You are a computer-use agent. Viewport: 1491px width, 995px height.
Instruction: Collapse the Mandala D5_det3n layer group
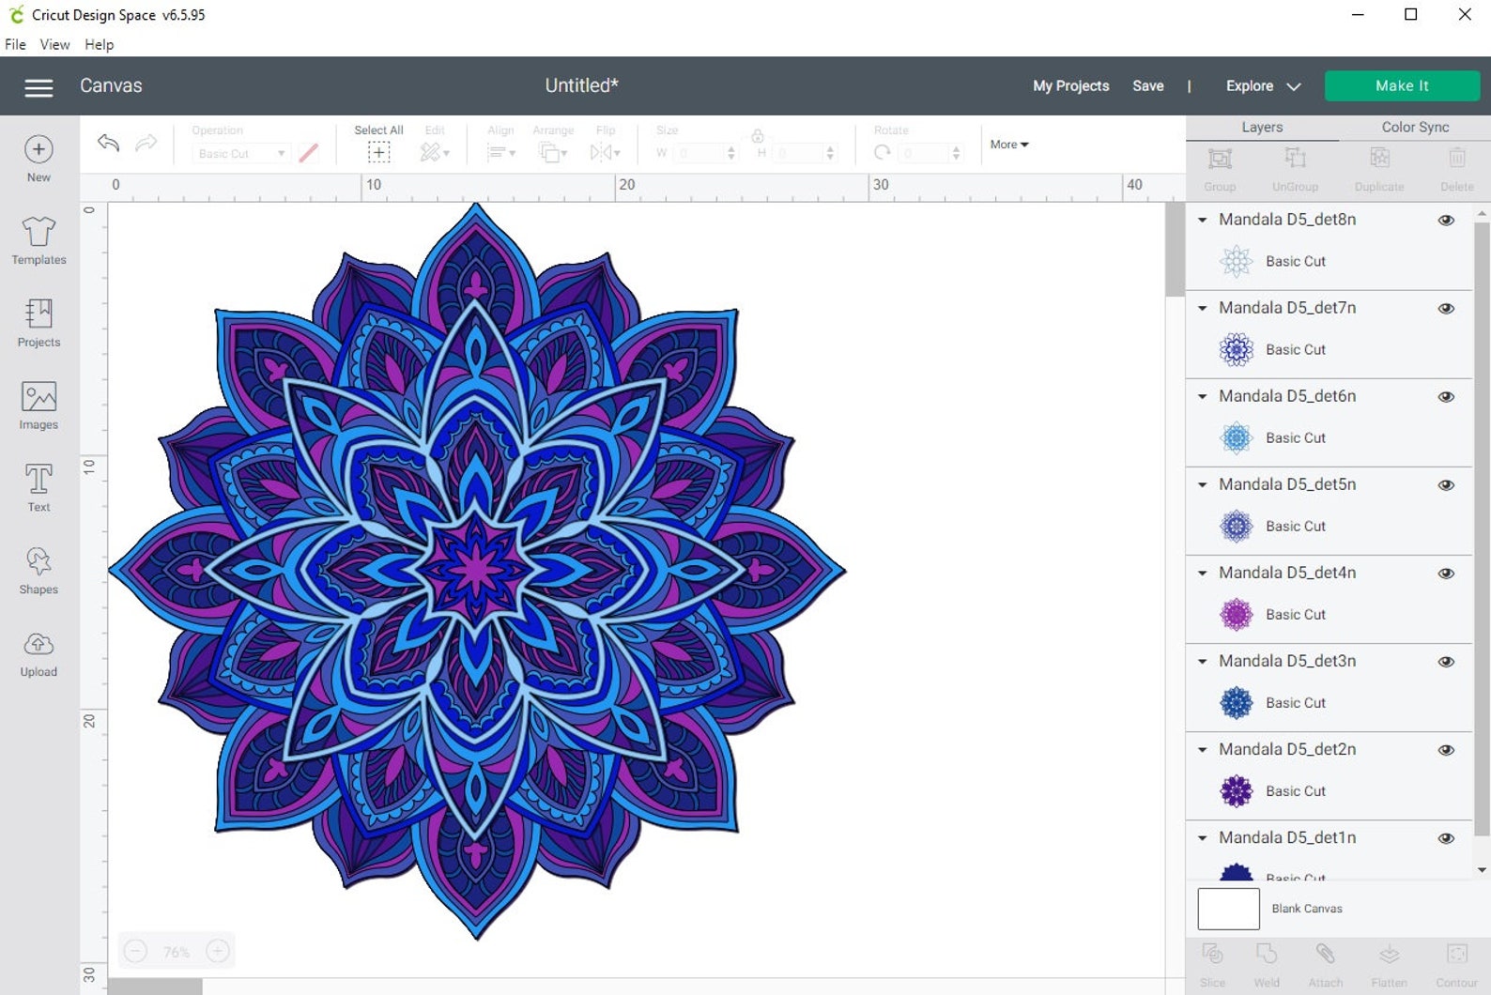click(1202, 661)
